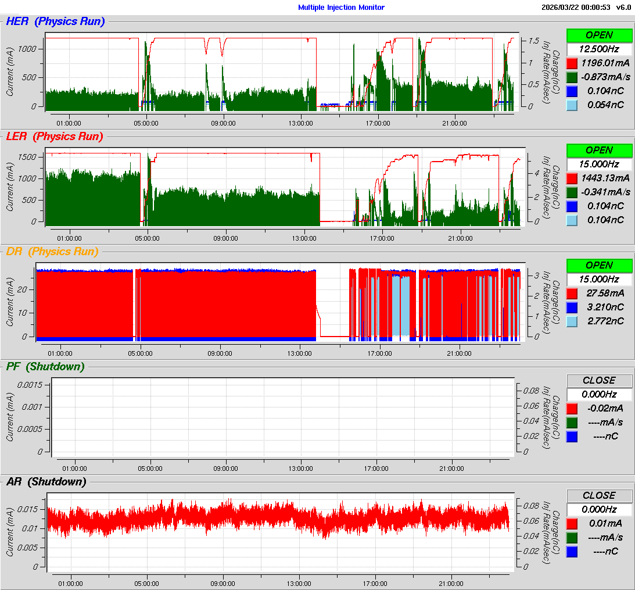Click the LER green OPEN status button
Viewport: 635px width, 590px height.
(x=599, y=150)
